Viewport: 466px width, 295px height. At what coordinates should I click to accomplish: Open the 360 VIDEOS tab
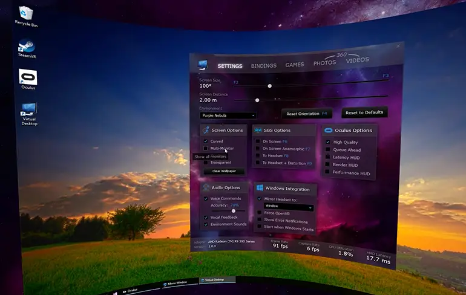click(x=357, y=60)
